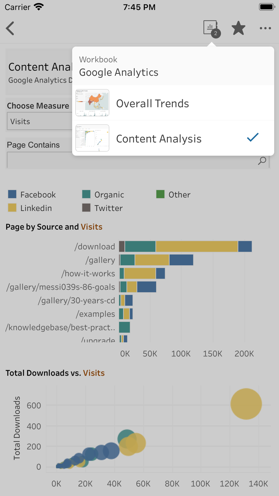Viewport: 279px width, 496px height.
Task: Toggle the Facebook legend item
Action: point(31,195)
